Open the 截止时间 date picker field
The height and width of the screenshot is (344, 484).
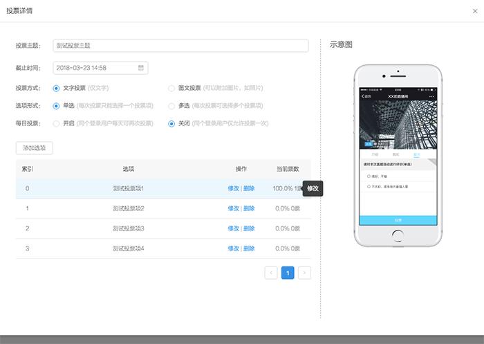(95, 68)
